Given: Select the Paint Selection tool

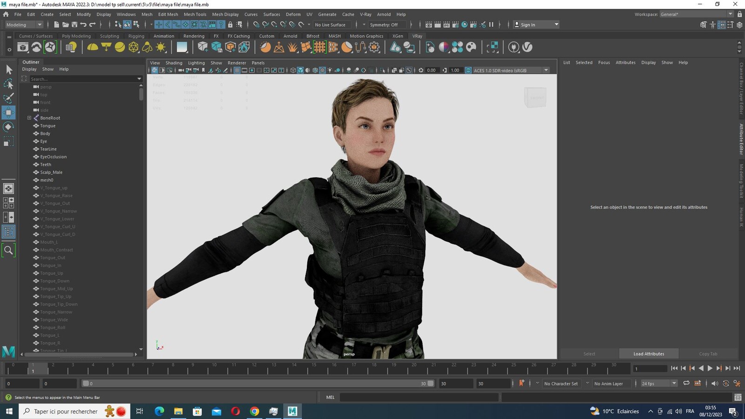Looking at the screenshot, I should (8, 98).
